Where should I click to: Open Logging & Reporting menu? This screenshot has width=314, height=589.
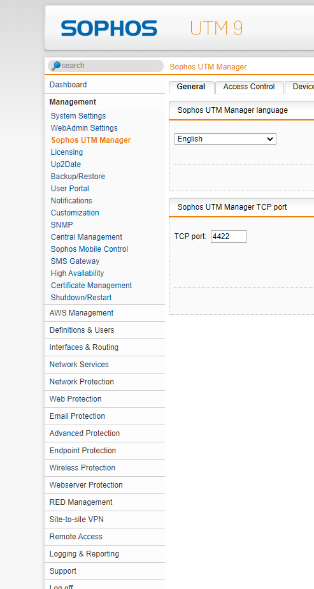click(104, 554)
